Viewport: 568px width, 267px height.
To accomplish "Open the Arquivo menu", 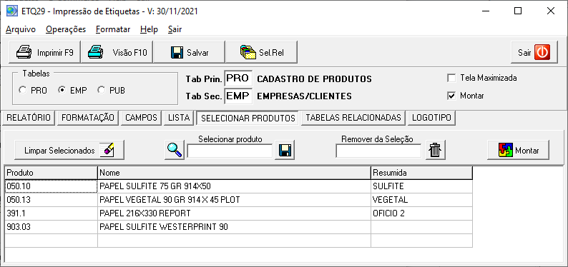I will coord(21,29).
